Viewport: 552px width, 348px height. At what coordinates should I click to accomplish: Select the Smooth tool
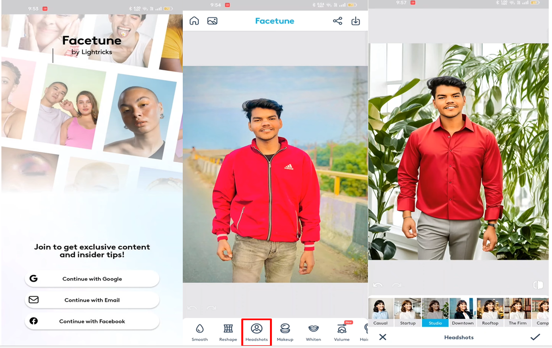tap(200, 332)
